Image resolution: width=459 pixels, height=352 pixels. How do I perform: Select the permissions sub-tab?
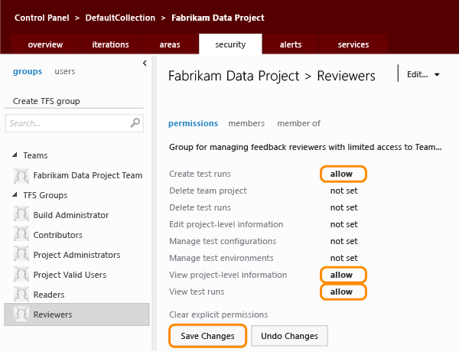tap(193, 123)
